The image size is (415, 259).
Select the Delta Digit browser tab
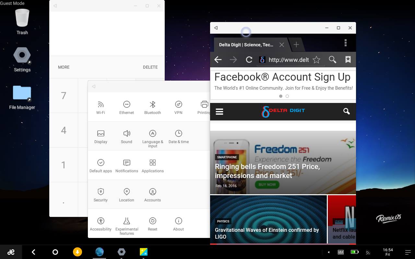[246, 45]
